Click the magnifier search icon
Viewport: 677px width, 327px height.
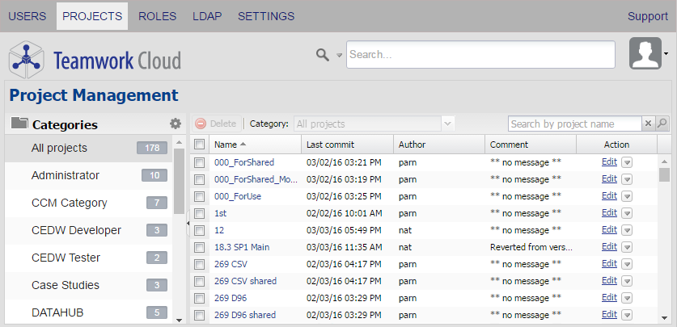(x=322, y=55)
